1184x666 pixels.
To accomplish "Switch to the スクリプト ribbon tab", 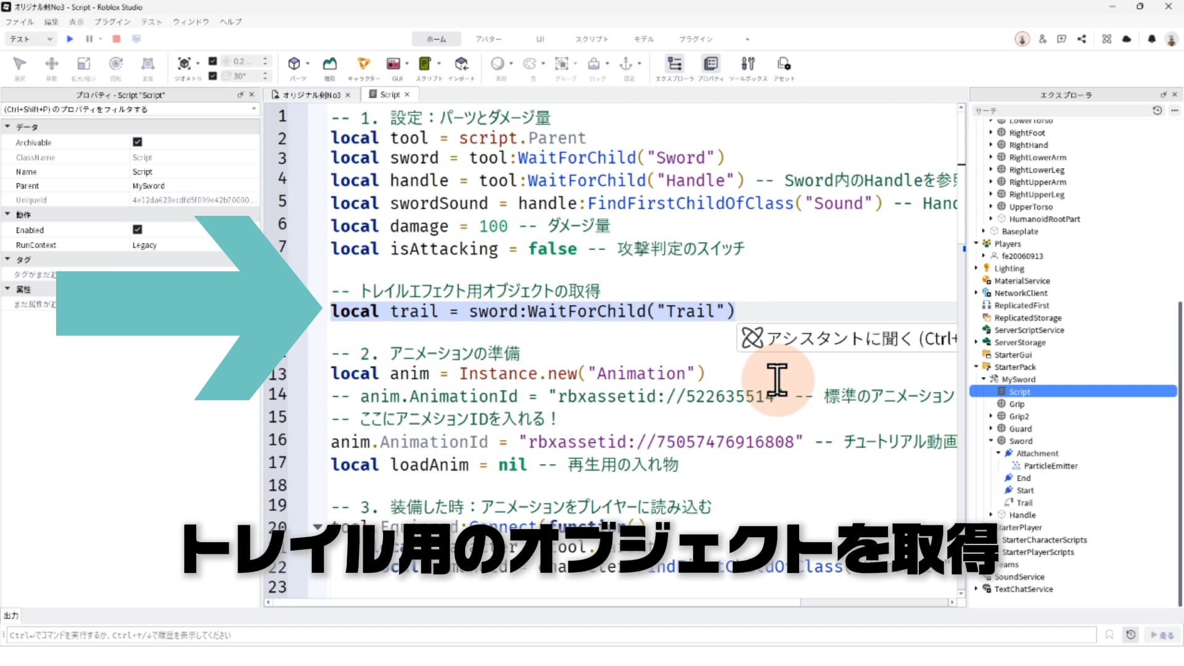I will [591, 39].
